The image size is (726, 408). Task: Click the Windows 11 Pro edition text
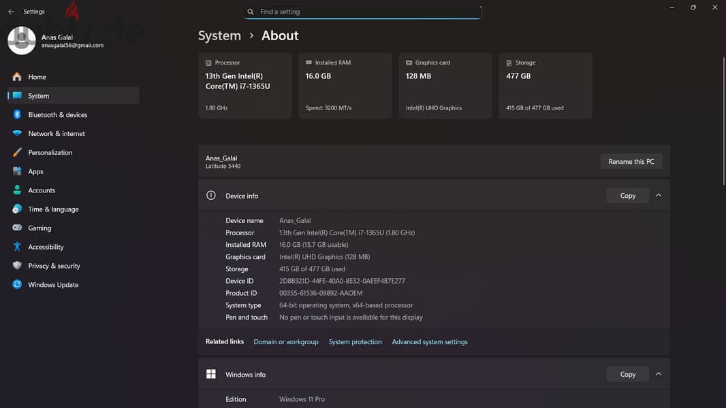pos(302,399)
